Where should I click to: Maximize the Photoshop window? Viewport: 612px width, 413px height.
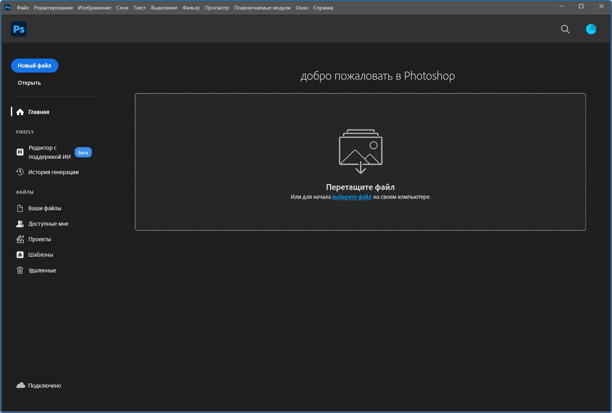[581, 6]
